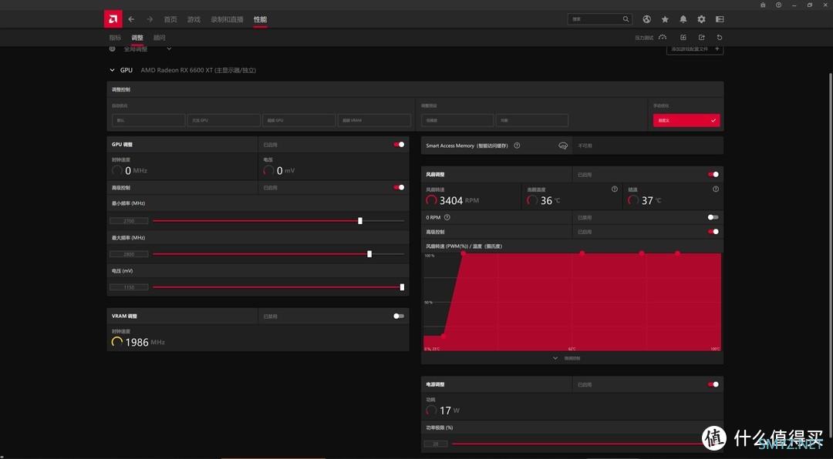Screen dimensions: 833x459
Task: Switch to the 首页 tab
Action: pyautogui.click(x=170, y=19)
